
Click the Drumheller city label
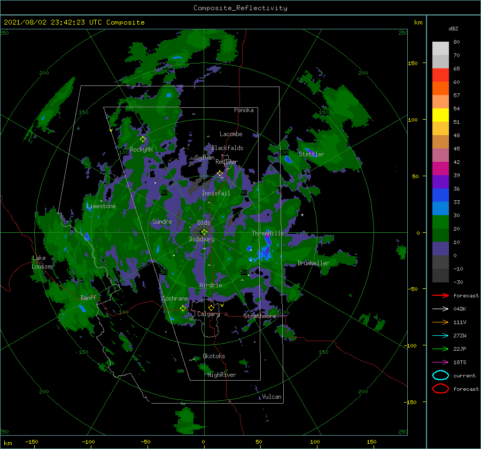(x=313, y=263)
